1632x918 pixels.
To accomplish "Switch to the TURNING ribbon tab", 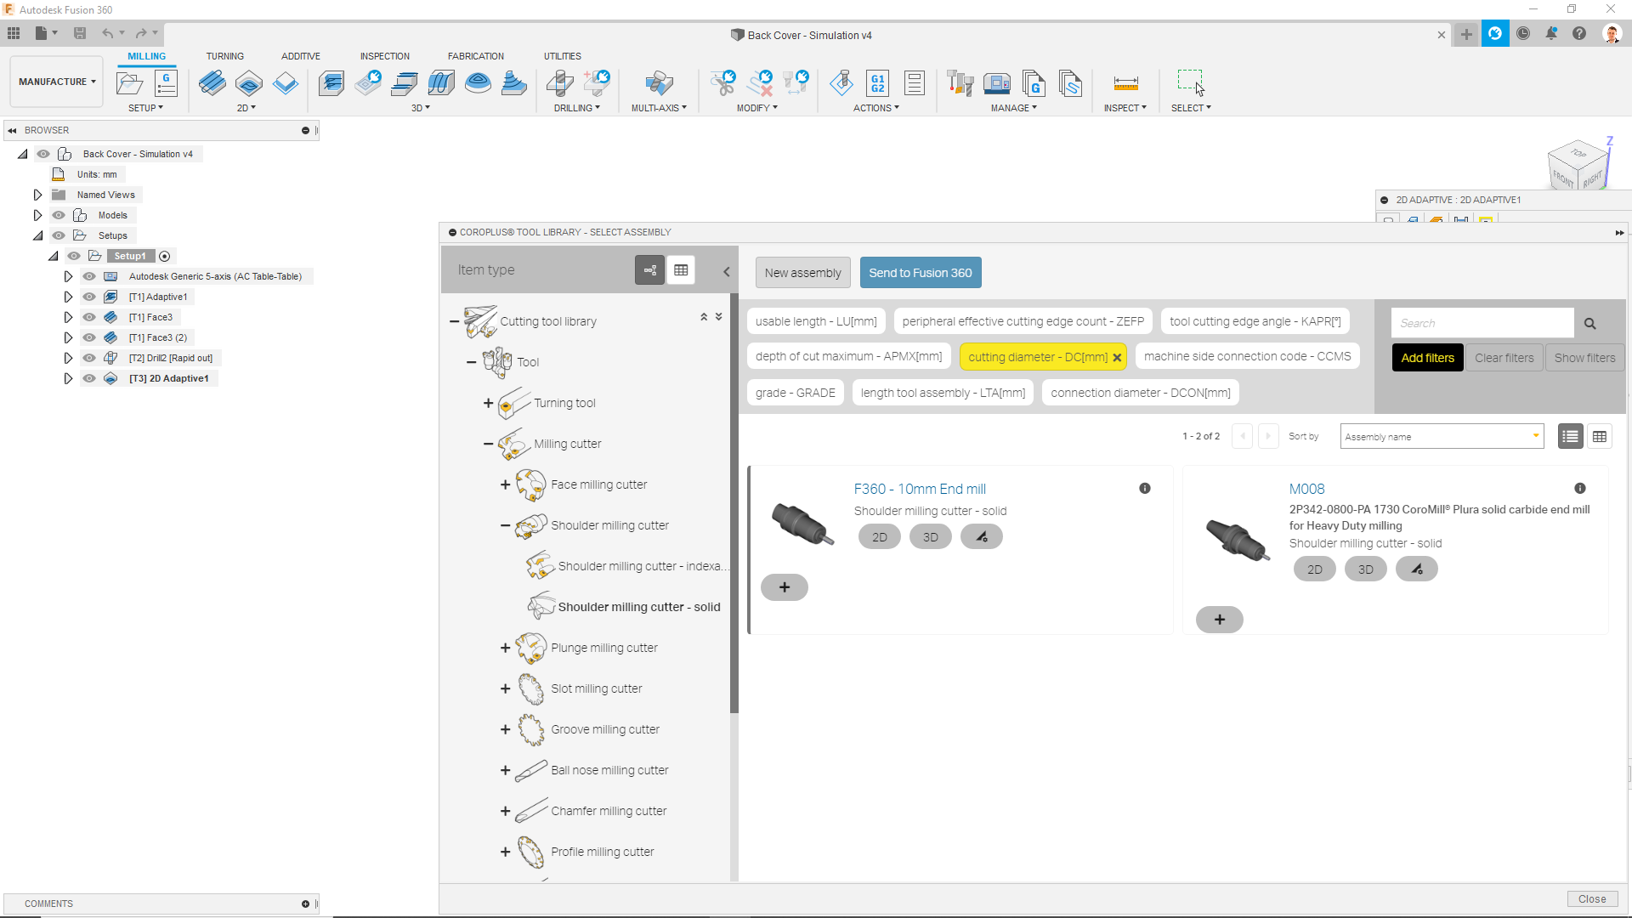I will click(224, 56).
